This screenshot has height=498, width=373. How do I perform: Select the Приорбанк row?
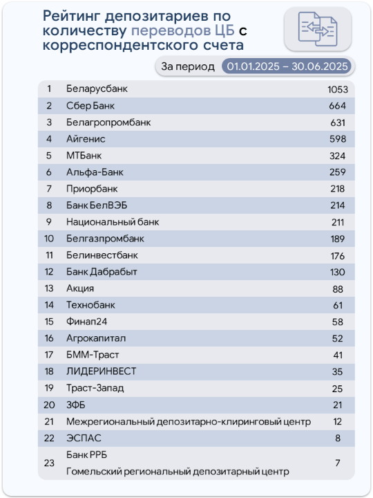pos(196,189)
